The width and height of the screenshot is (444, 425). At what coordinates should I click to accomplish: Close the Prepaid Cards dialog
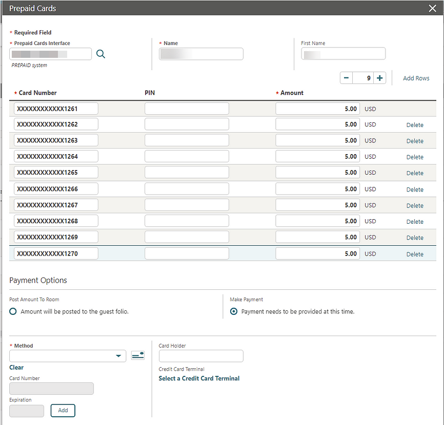(x=432, y=8)
